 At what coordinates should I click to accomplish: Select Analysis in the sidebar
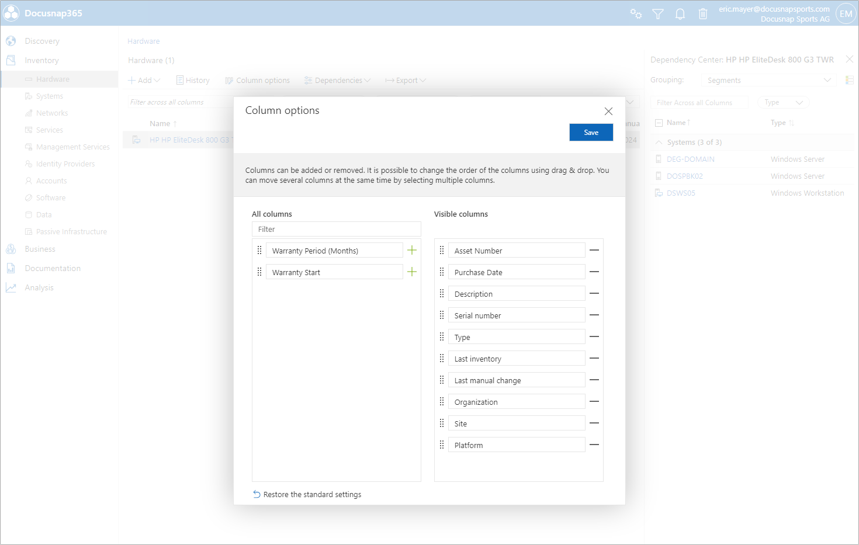pos(39,287)
